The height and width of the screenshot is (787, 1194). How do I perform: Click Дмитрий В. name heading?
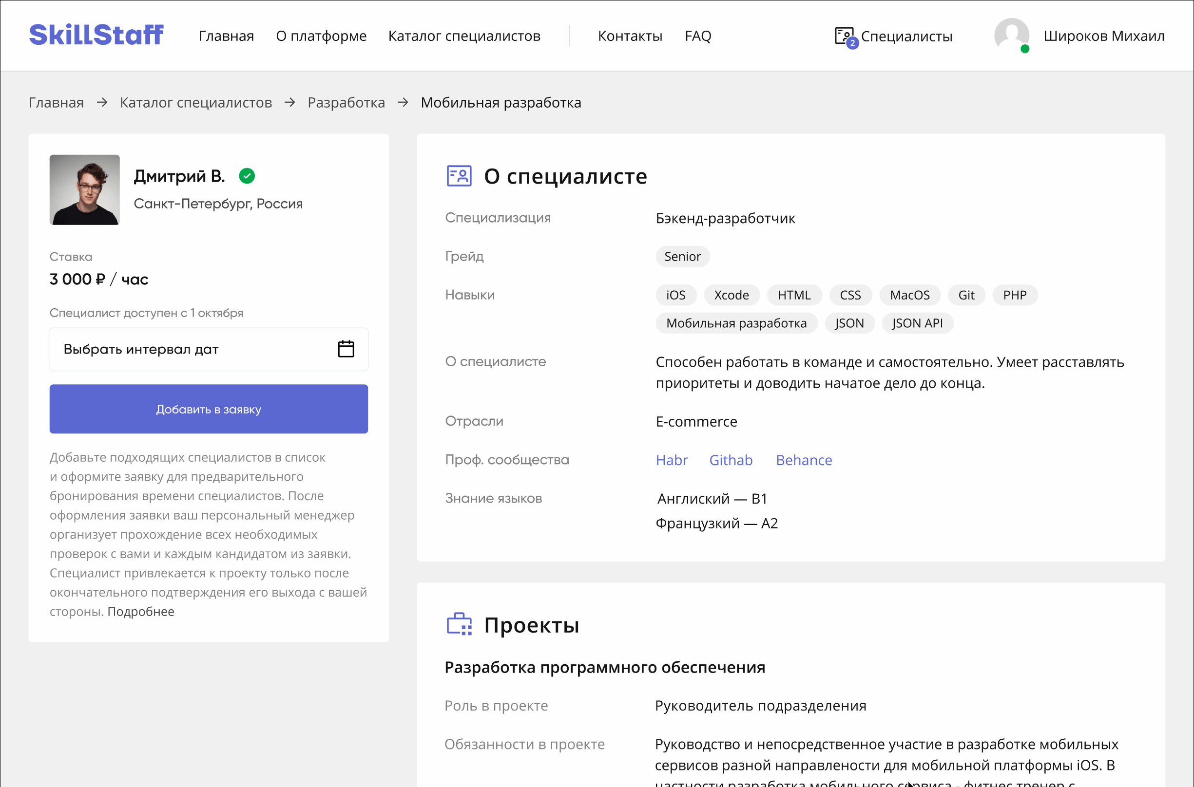[179, 176]
